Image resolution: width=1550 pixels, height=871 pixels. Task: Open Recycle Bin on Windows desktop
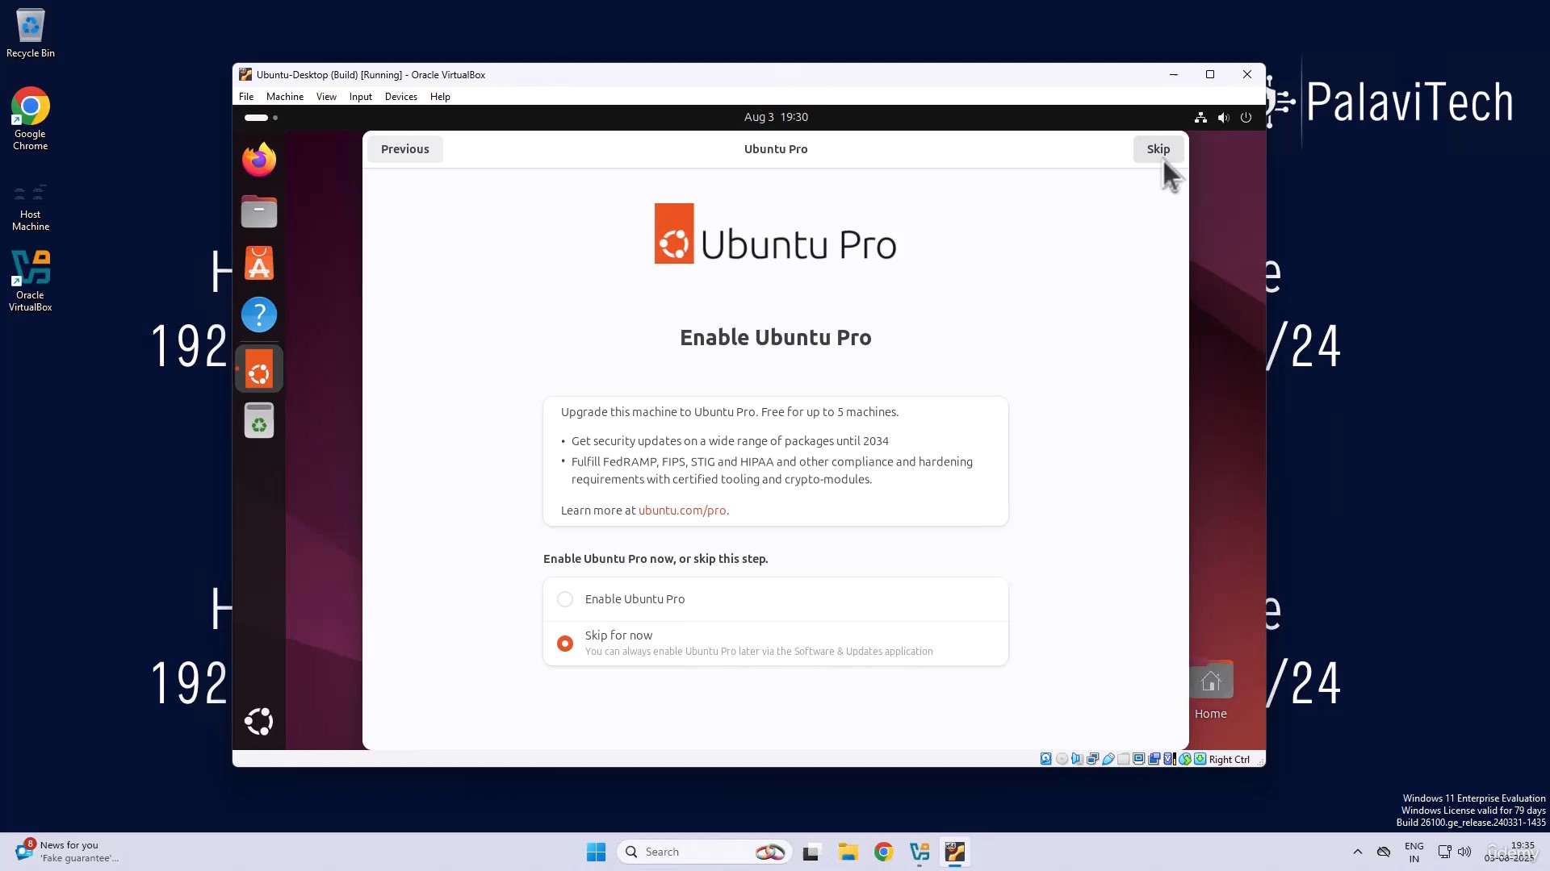click(x=31, y=34)
